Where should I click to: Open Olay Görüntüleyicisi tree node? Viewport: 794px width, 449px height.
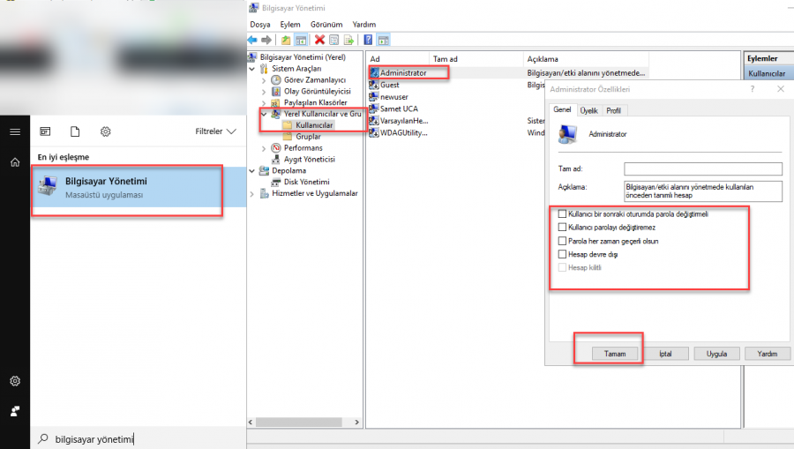[317, 91]
